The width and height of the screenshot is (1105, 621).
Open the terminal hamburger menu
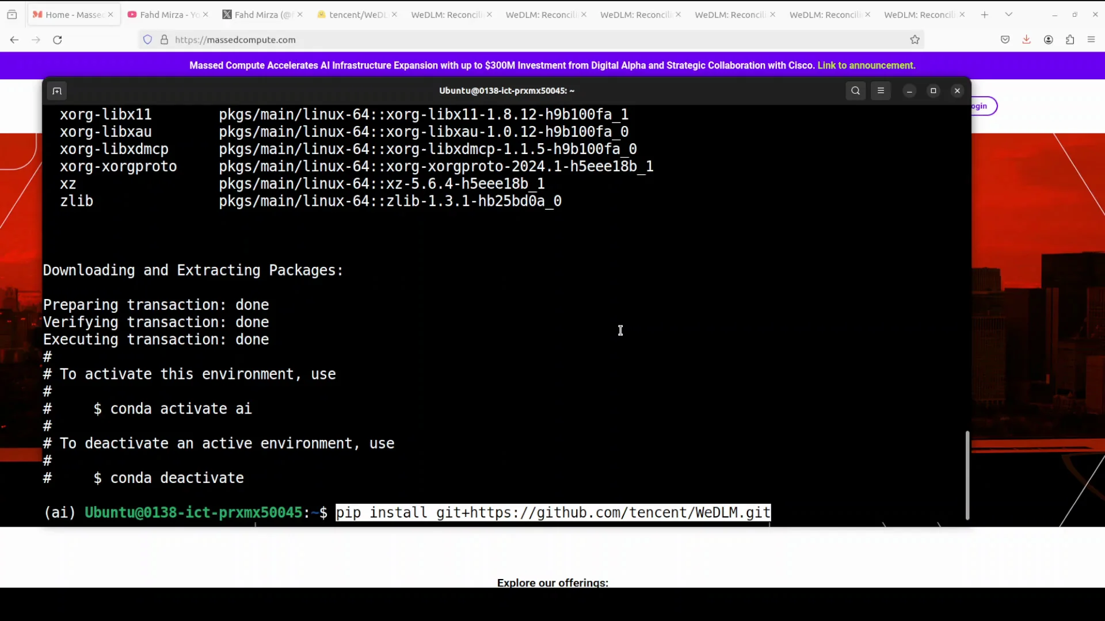coord(881,91)
